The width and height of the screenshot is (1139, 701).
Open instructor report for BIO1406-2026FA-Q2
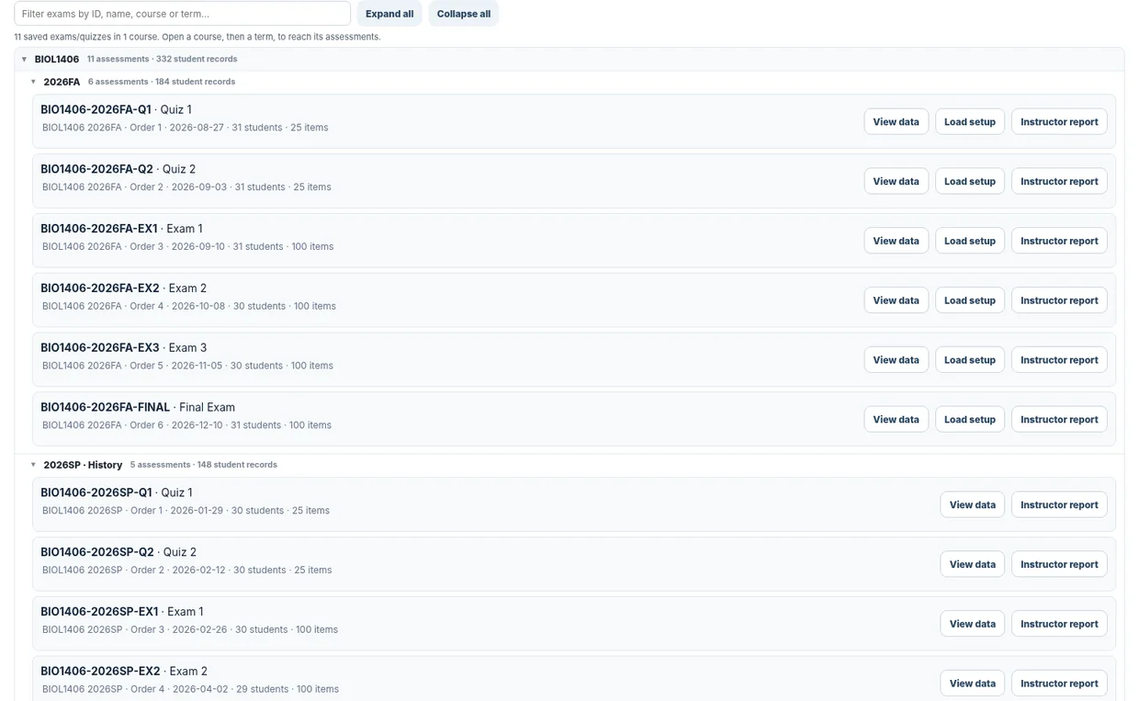[1059, 182]
